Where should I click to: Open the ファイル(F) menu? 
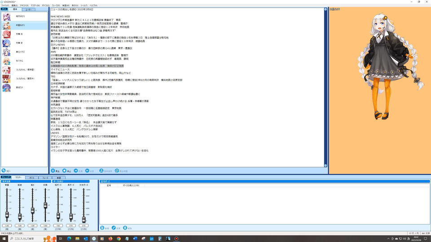(5, 5)
